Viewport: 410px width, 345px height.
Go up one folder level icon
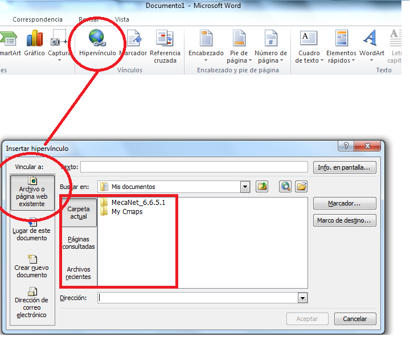point(262,187)
